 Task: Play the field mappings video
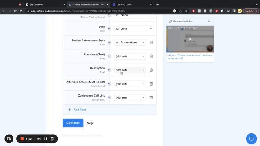click(x=190, y=39)
